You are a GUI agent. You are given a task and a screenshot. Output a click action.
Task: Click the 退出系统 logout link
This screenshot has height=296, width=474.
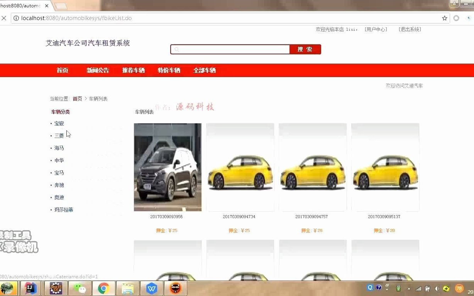point(409,29)
